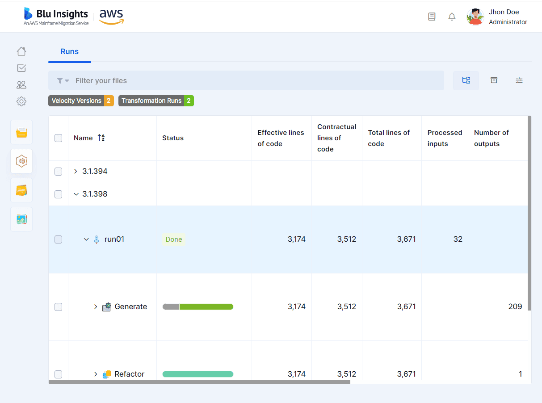Click the Jhon Doe avatar

[475, 17]
